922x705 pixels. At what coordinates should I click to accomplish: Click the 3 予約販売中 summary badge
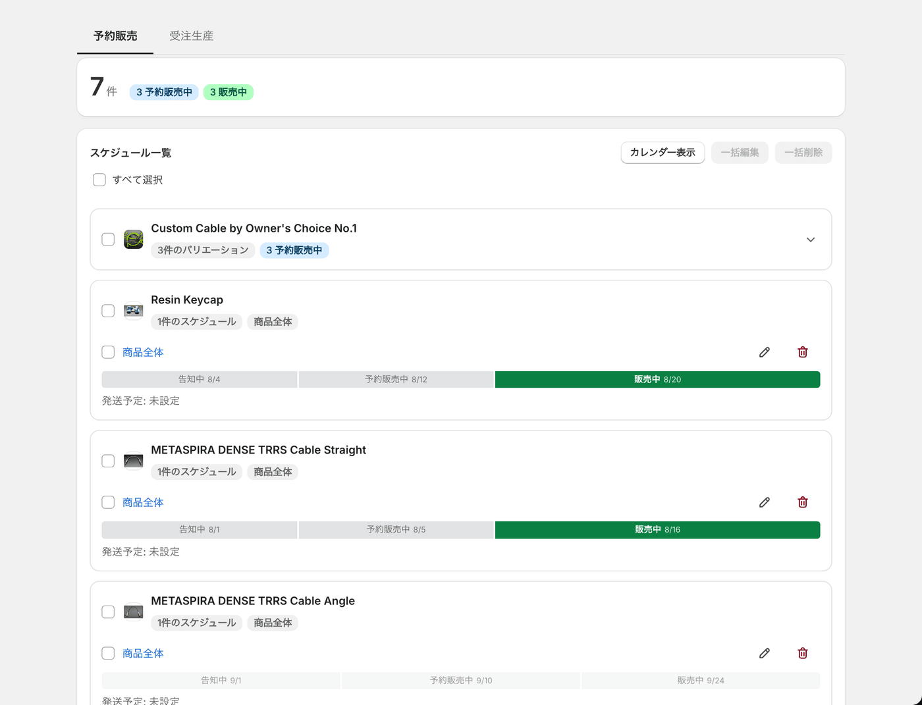point(164,92)
